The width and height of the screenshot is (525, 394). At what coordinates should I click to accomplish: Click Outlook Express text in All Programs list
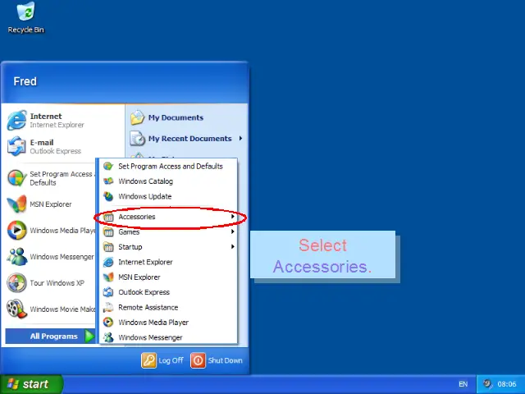144,292
